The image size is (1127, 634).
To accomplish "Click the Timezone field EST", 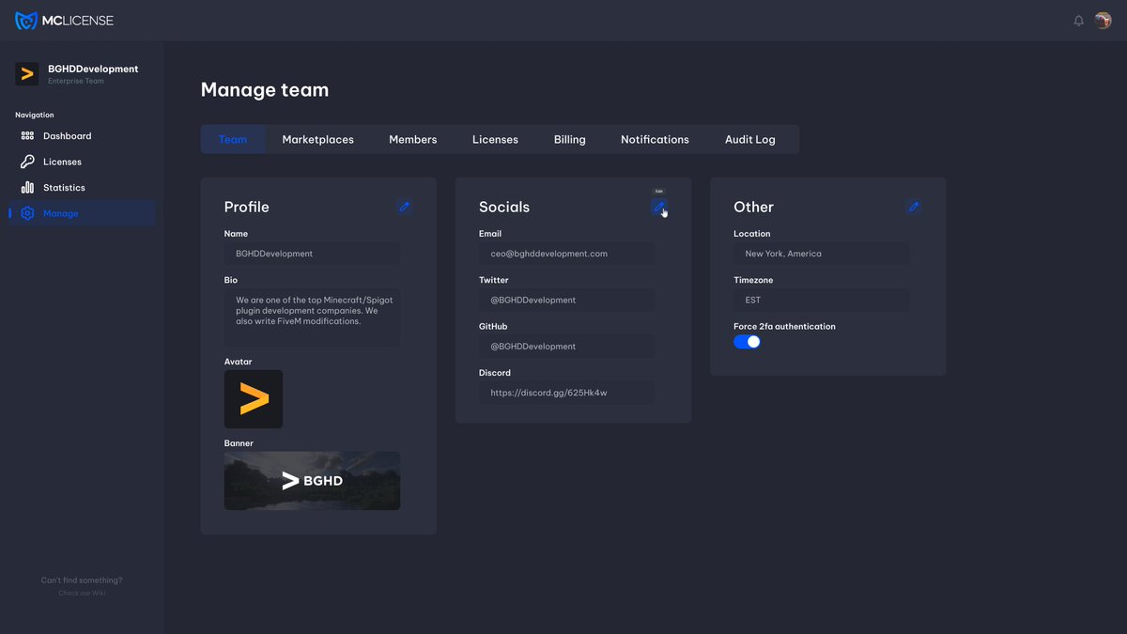I will pos(822,300).
